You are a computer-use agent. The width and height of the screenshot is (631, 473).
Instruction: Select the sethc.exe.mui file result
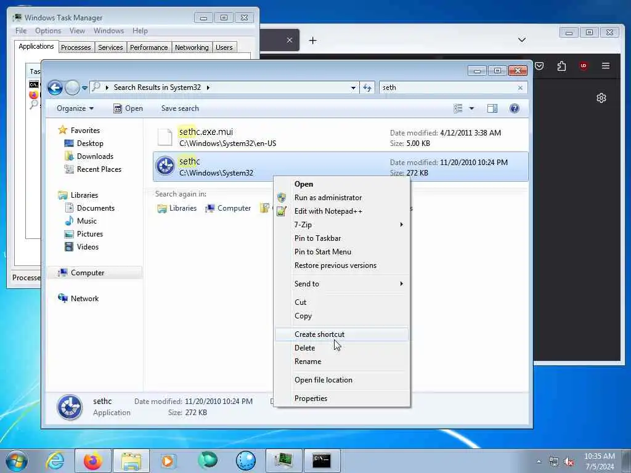(x=340, y=137)
